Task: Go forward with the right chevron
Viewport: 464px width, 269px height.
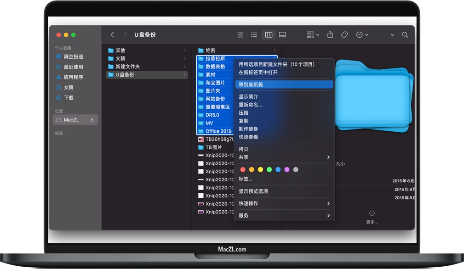Action: coord(125,35)
